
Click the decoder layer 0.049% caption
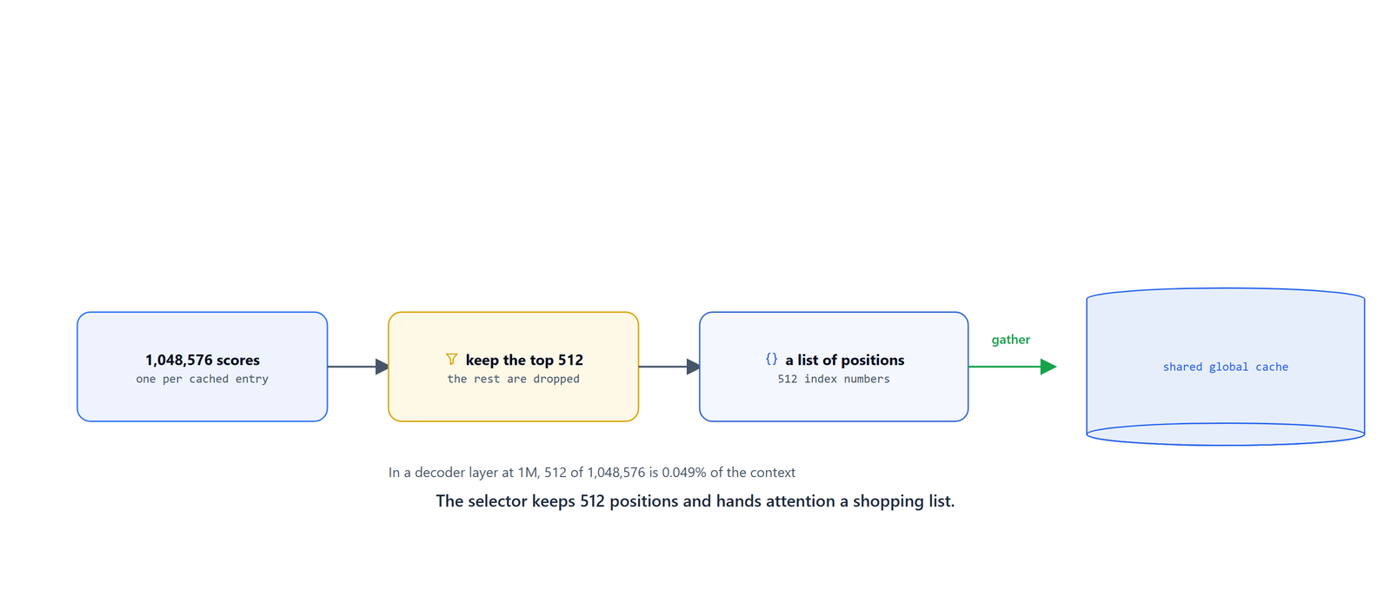(x=592, y=473)
